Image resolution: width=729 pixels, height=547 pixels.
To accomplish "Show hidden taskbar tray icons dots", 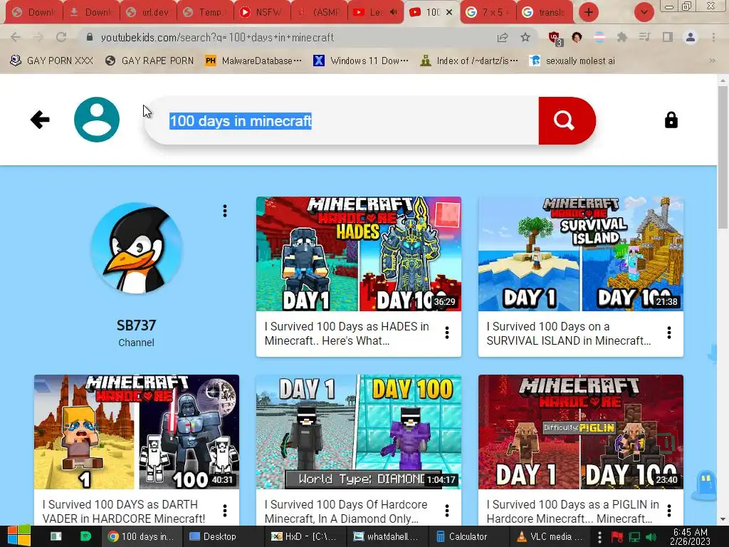I will 599,537.
